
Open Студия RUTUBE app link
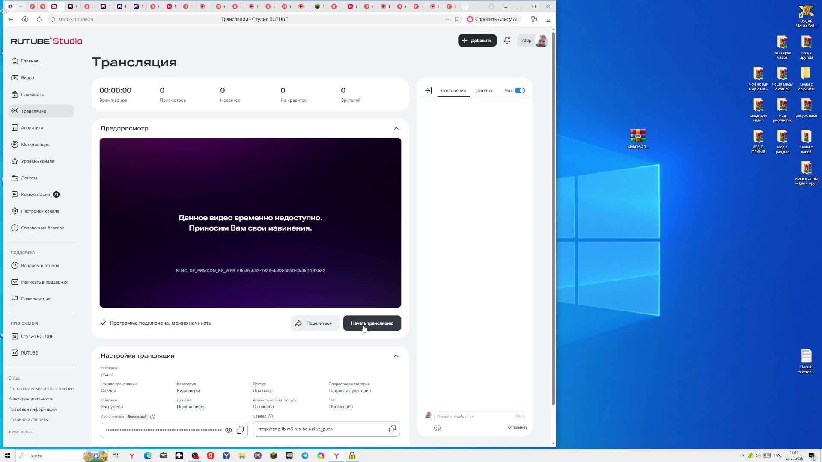37,336
